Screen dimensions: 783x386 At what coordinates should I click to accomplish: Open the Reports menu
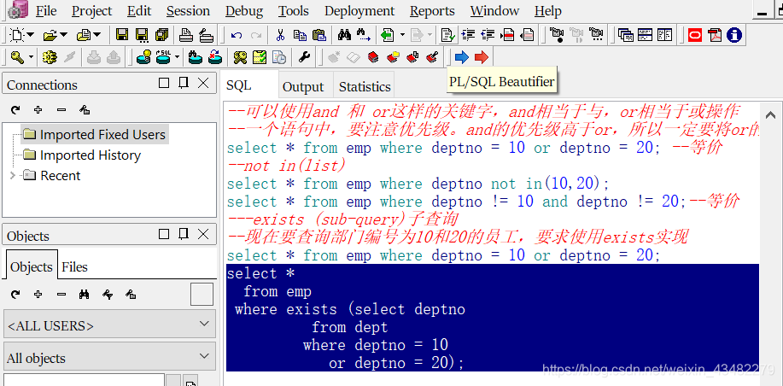click(x=432, y=11)
